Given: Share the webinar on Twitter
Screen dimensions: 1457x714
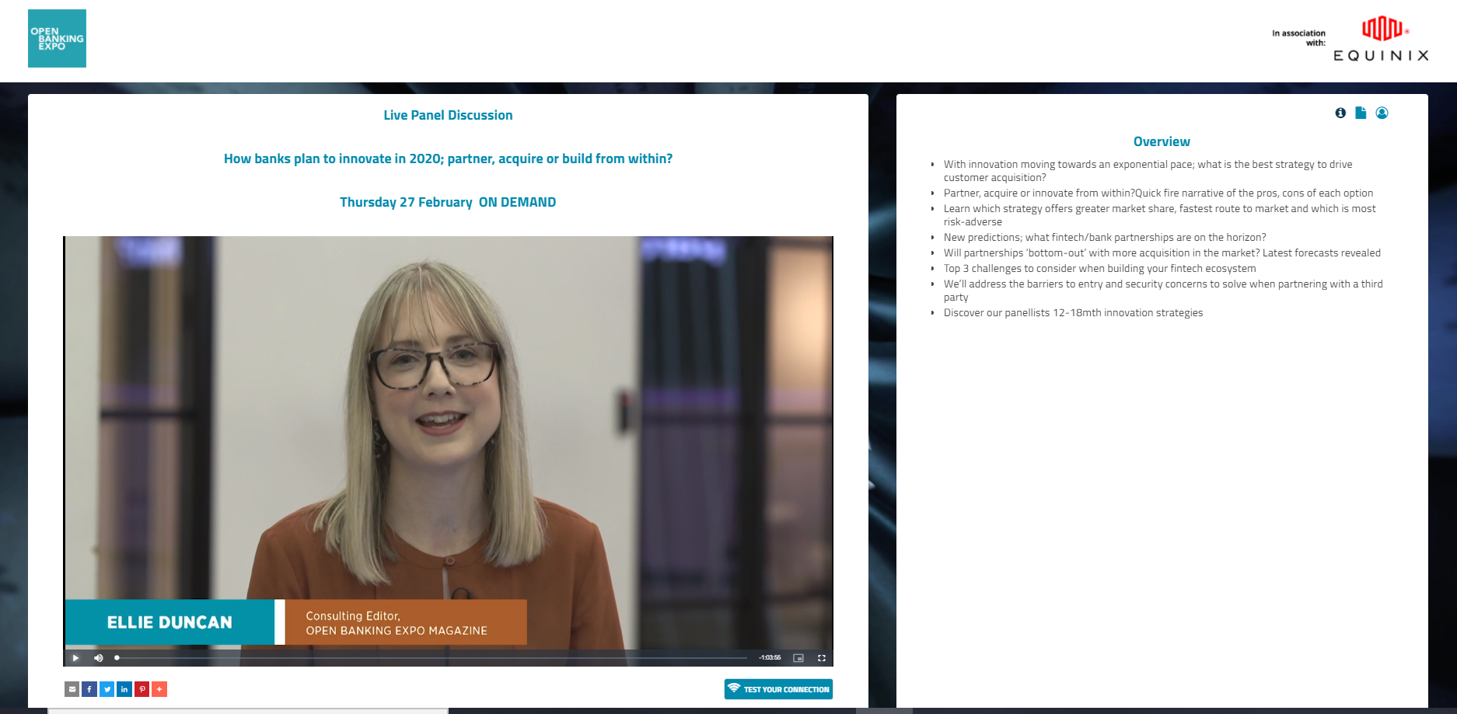Looking at the screenshot, I should (107, 688).
